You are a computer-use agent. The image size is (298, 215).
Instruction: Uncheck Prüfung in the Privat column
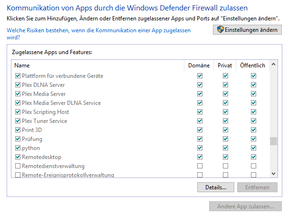(225, 139)
